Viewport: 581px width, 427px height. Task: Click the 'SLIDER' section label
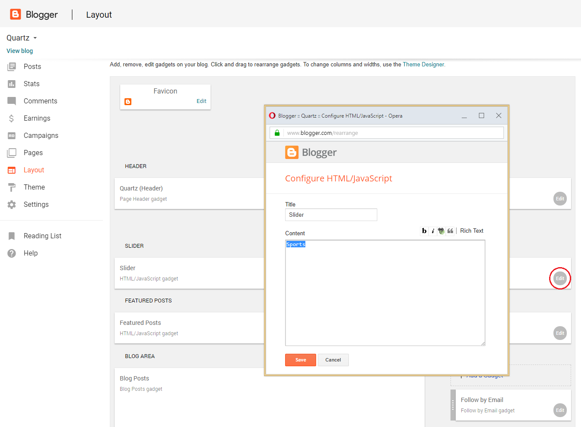click(134, 246)
